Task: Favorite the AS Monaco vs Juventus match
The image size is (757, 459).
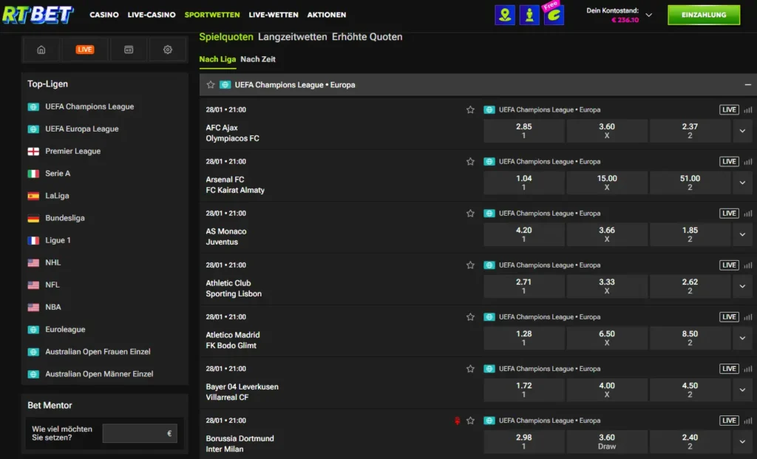Action: [x=470, y=214]
